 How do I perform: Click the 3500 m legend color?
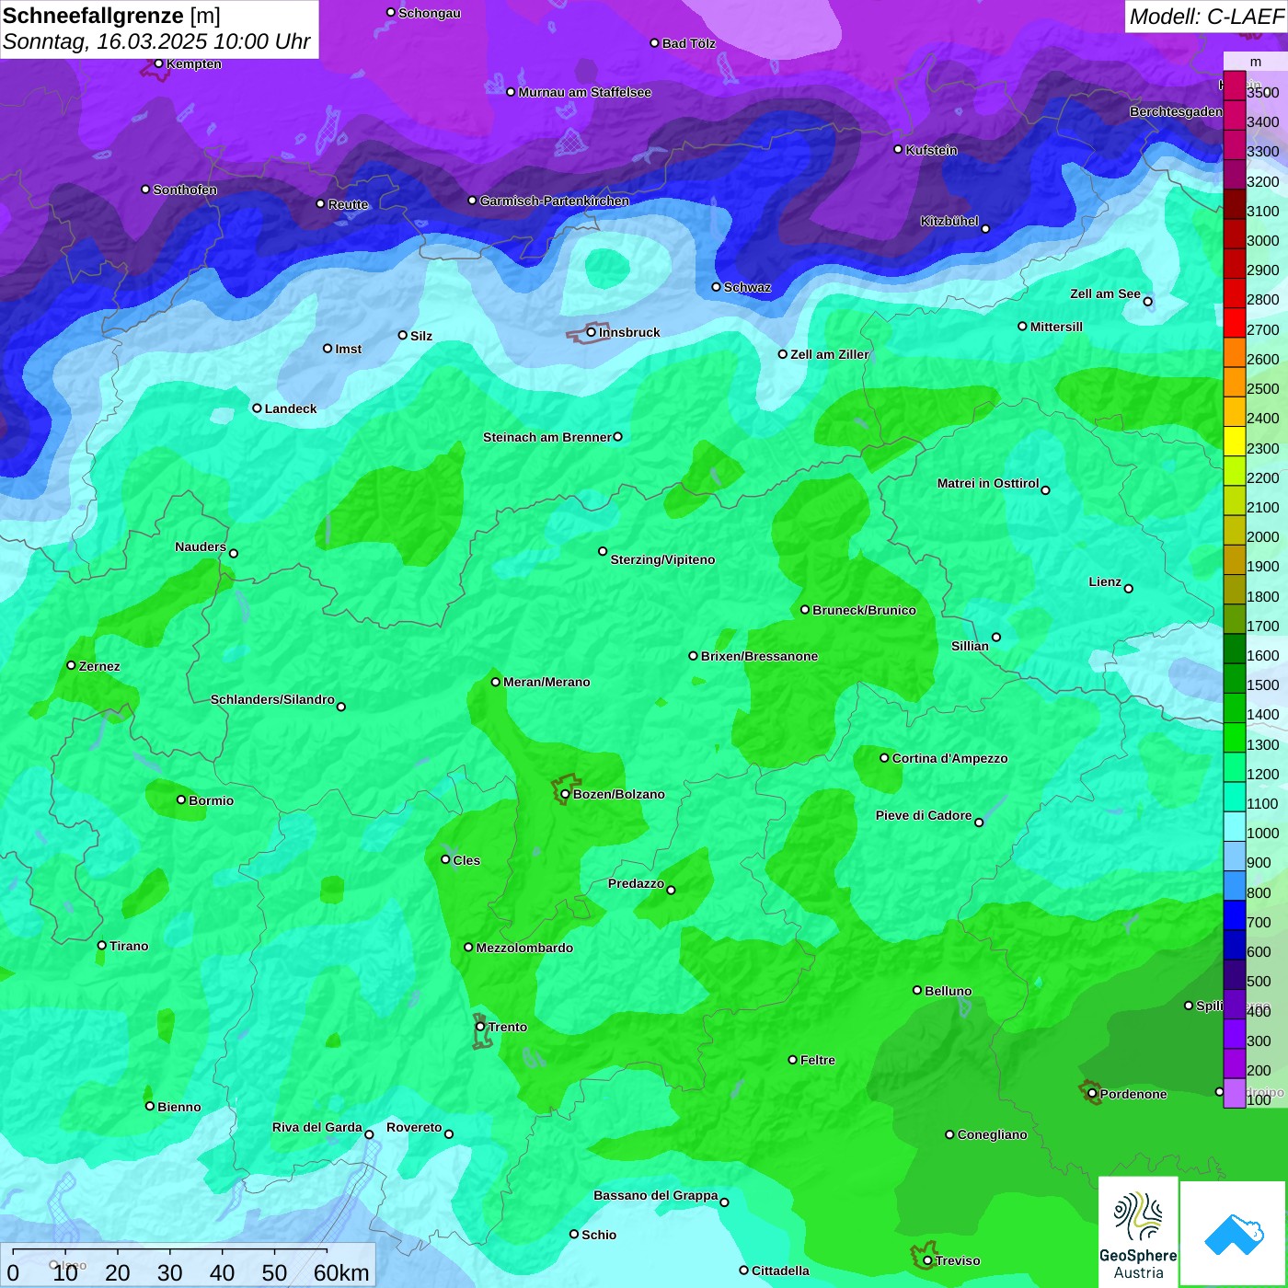point(1235,86)
